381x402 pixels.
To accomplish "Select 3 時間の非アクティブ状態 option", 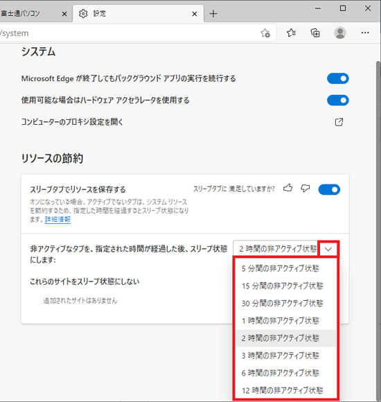I will pos(286,356).
